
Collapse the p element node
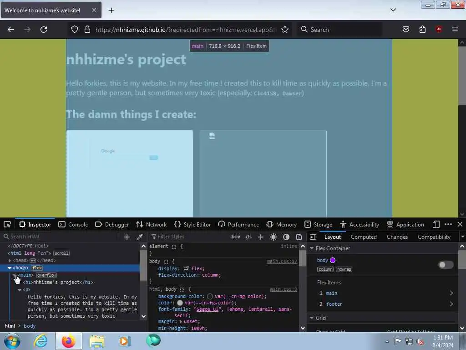pos(20,289)
